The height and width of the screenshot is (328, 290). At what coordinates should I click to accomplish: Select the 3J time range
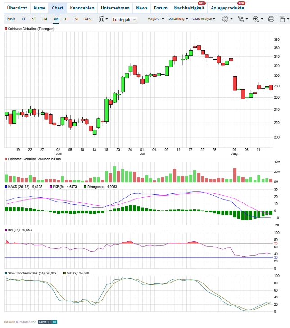pyautogui.click(x=77, y=19)
